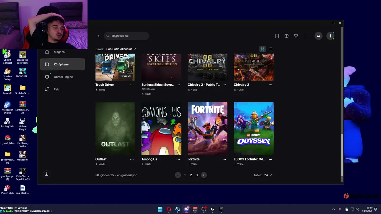The image size is (381, 214).
Task: Select the BLOODSTR... desktop shortcut
Action: 23,73
